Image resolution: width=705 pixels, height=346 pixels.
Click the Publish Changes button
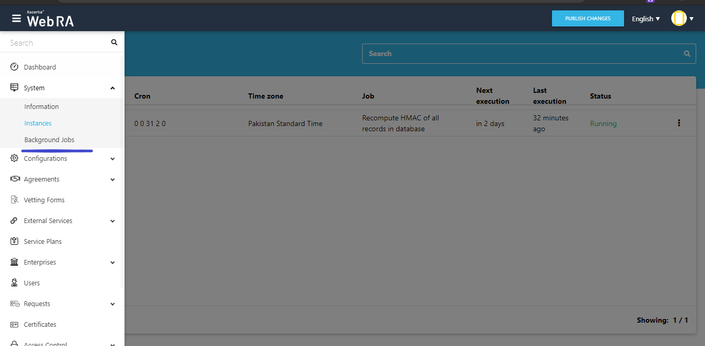pyautogui.click(x=587, y=19)
